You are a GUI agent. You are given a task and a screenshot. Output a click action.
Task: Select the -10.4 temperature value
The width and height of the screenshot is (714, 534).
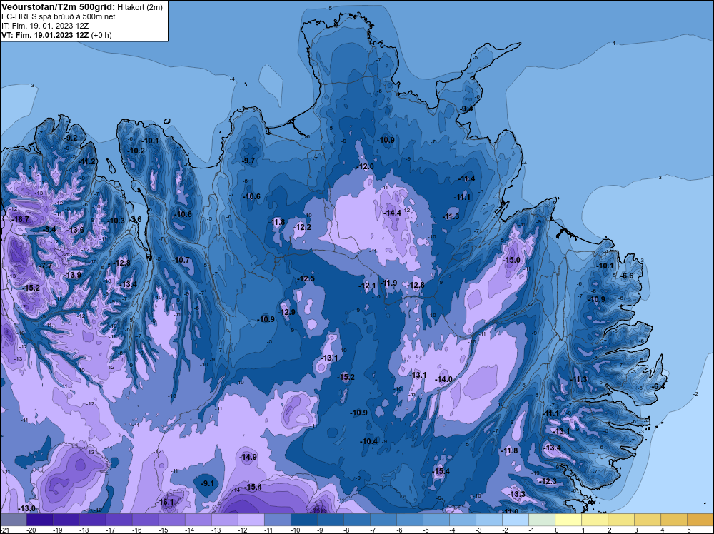coord(369,442)
